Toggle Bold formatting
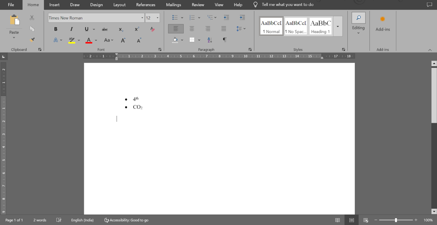 pyautogui.click(x=56, y=29)
